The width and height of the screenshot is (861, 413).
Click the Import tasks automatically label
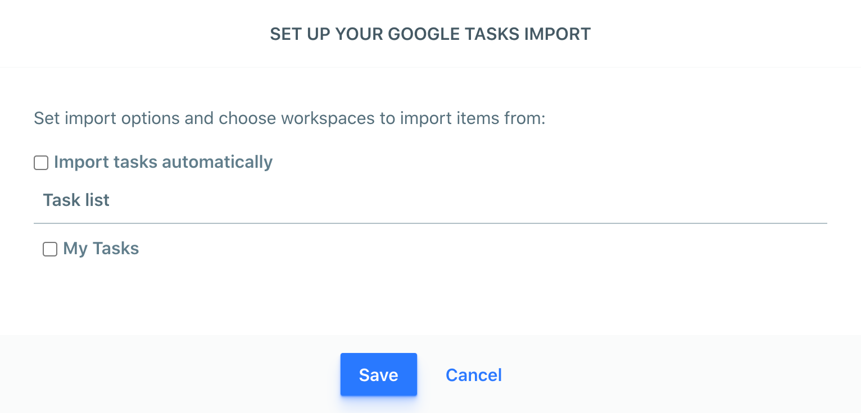point(163,162)
